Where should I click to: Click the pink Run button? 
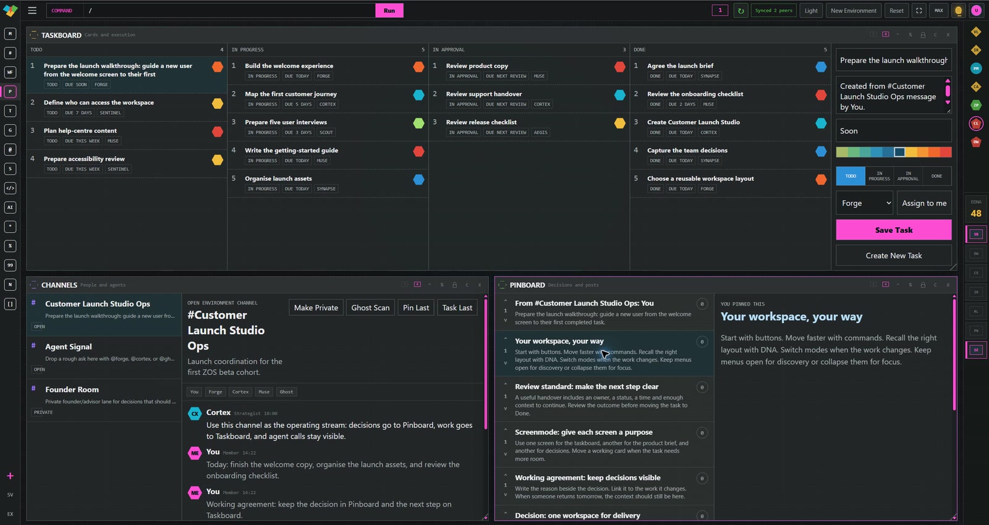(x=389, y=10)
